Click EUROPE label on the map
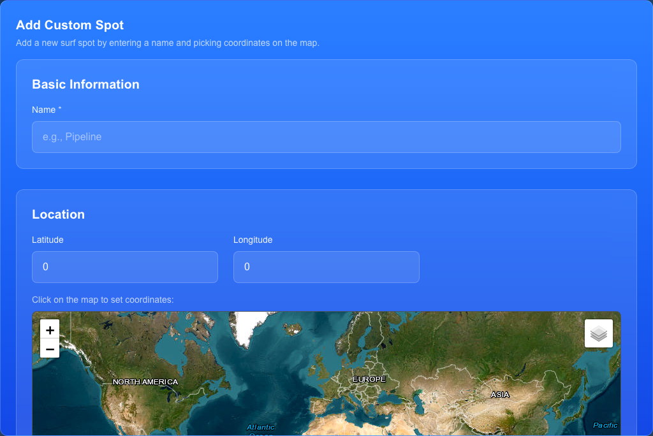 370,379
